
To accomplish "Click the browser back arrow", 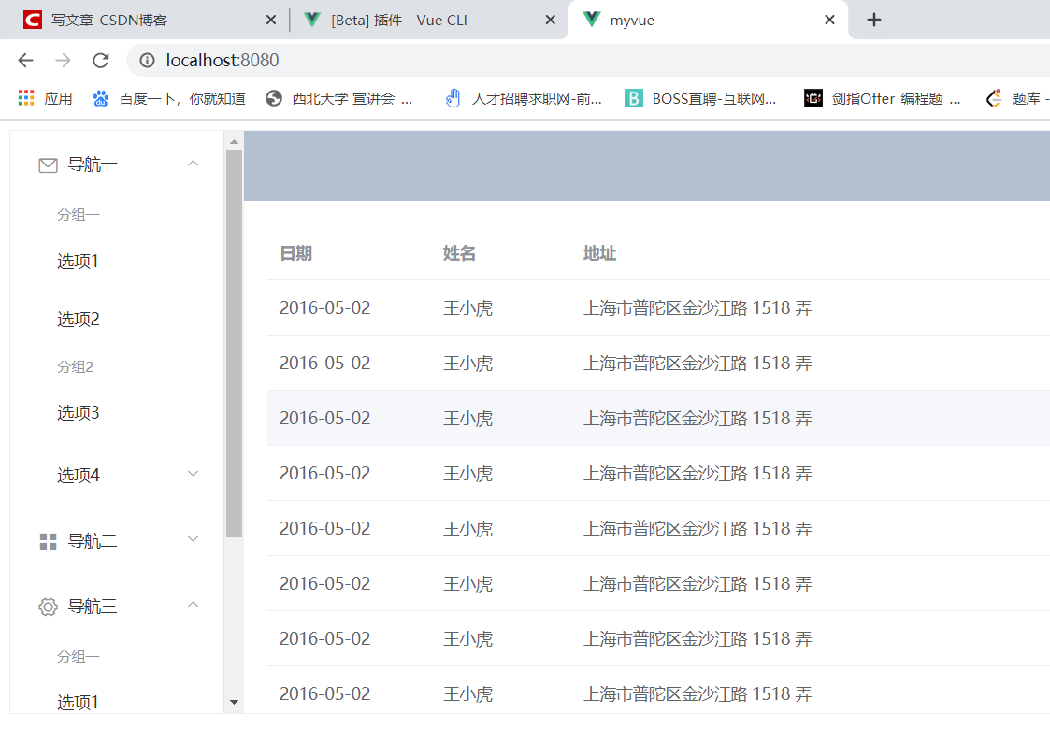I will [25, 60].
